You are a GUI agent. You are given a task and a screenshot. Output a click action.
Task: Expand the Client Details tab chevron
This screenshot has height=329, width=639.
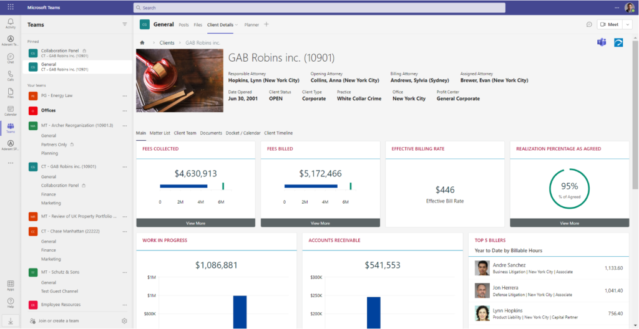point(237,25)
